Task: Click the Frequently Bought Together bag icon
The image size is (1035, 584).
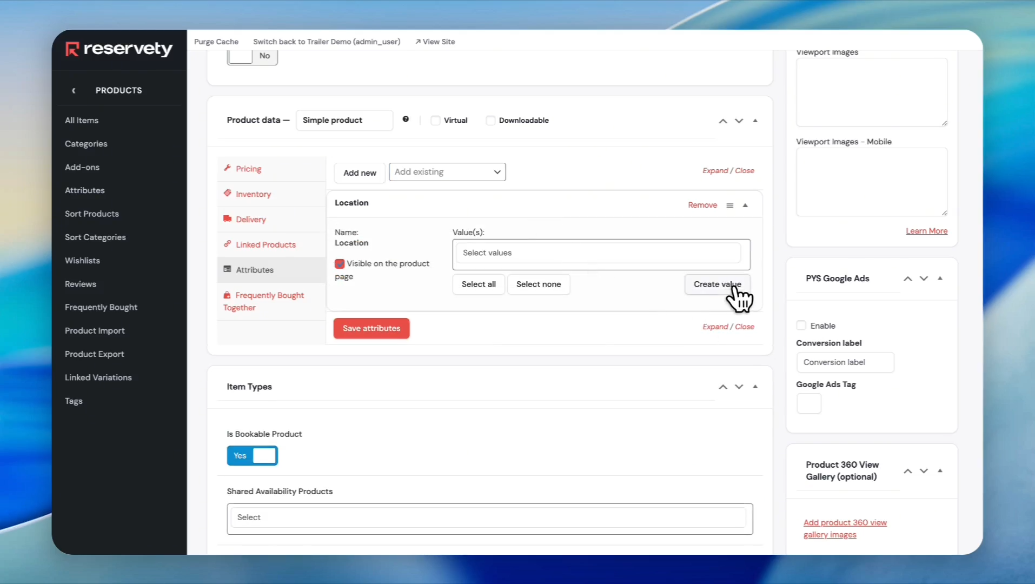Action: pyautogui.click(x=227, y=295)
